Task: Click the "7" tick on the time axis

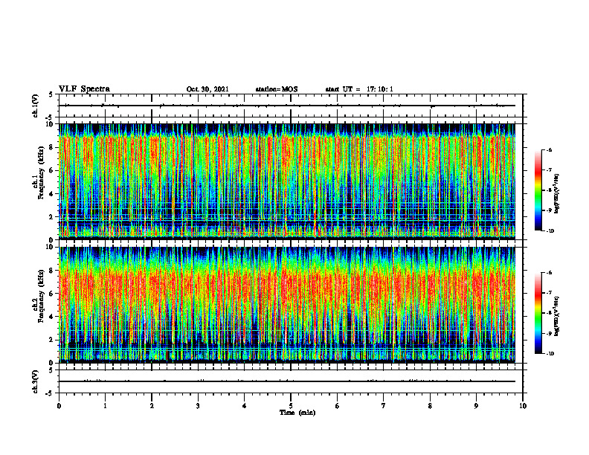Action: pyautogui.click(x=384, y=406)
